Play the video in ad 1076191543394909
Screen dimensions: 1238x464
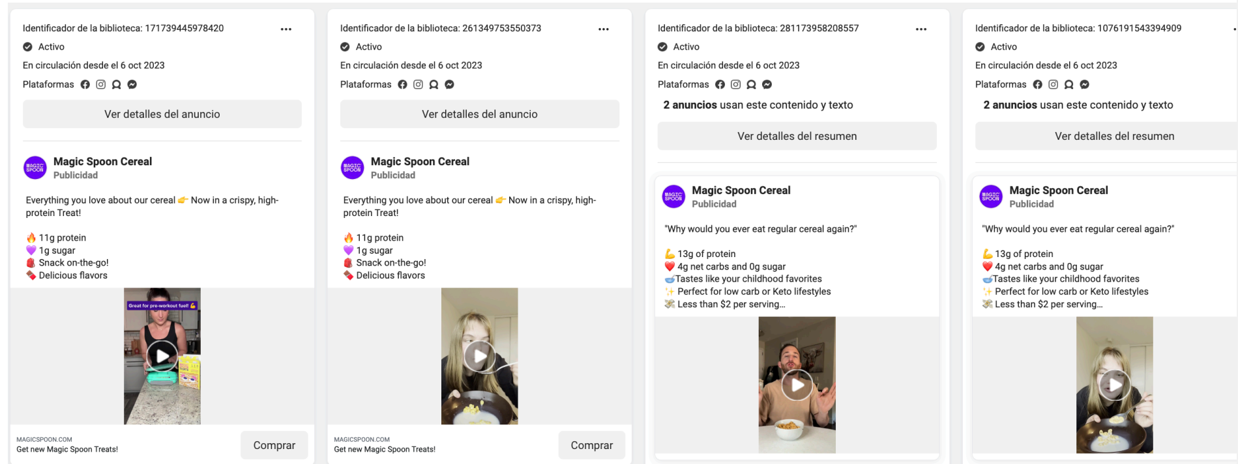[1115, 385]
